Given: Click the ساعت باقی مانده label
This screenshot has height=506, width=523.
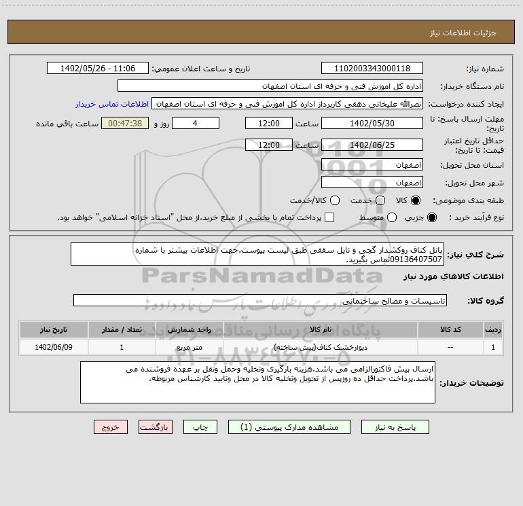Looking at the screenshot, I should [67, 124].
